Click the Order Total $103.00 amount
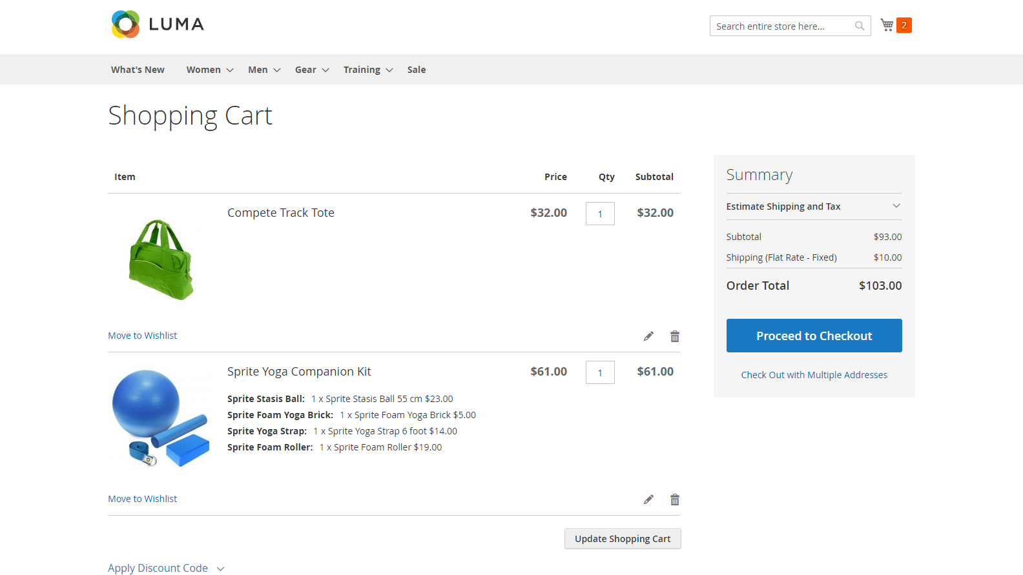Screen dimensions: 1023x575 880,286
